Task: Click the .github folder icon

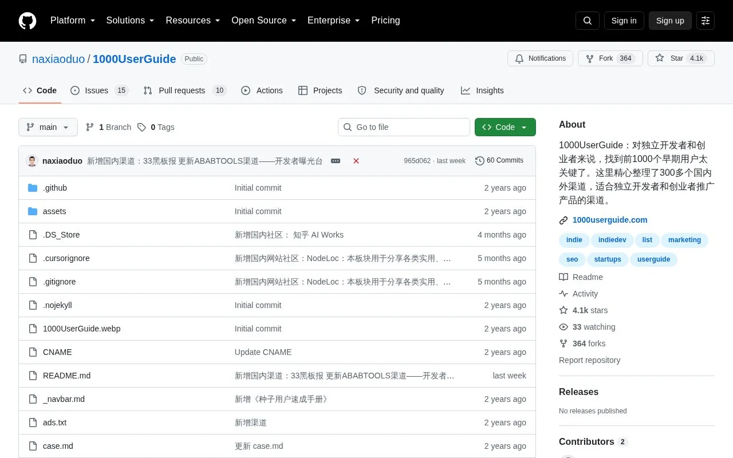Action: click(x=33, y=188)
